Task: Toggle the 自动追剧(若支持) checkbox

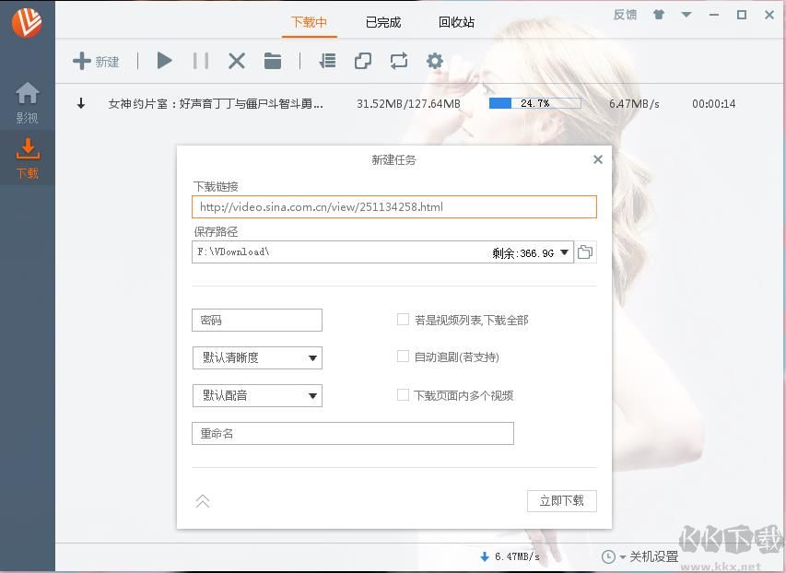Action: coord(403,357)
